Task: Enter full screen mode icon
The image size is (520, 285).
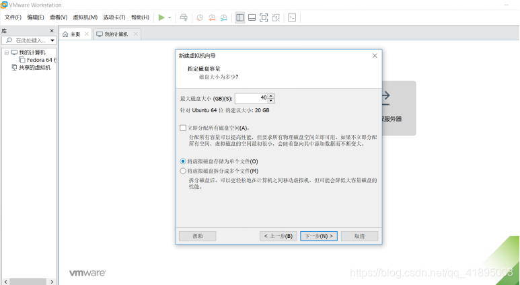Action: tap(264, 17)
